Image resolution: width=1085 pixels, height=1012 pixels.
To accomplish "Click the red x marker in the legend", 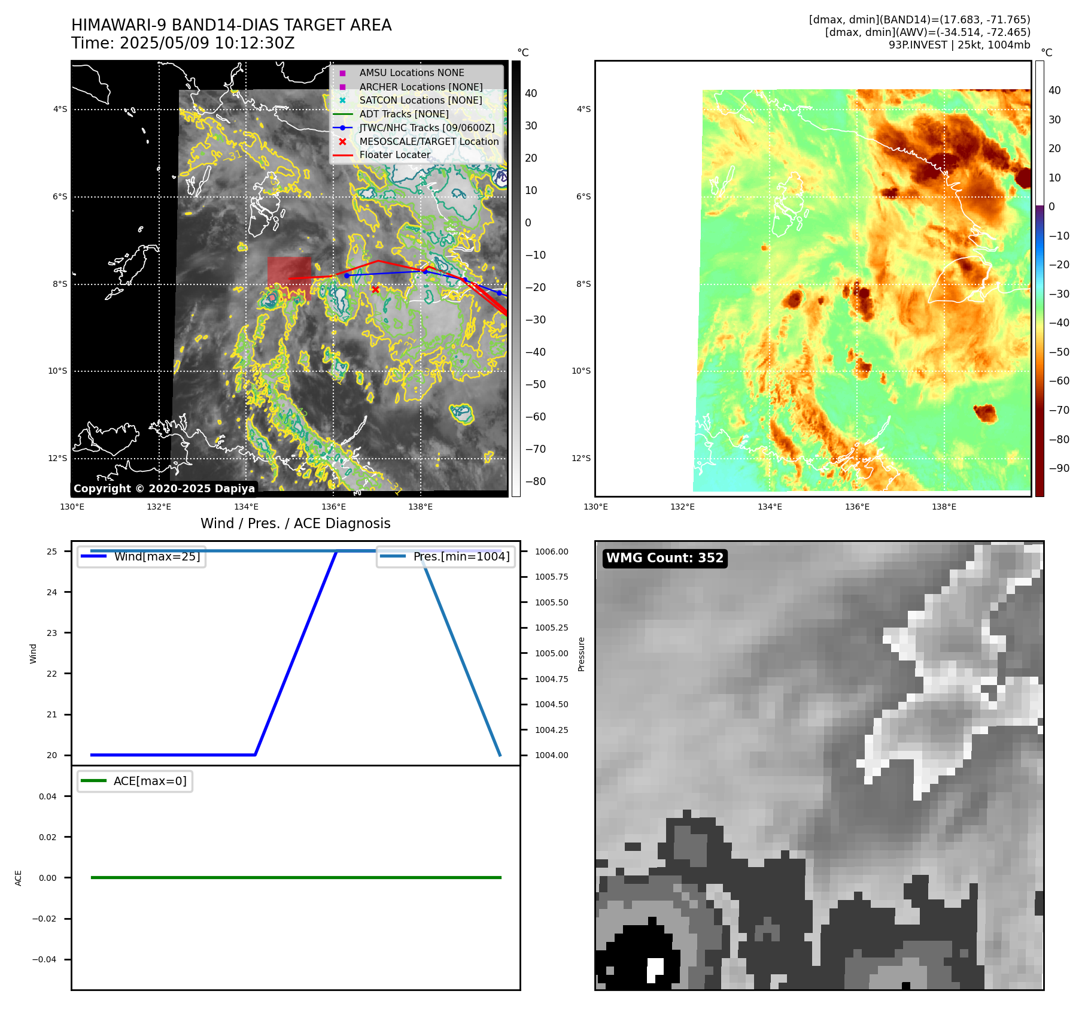I will pos(342,141).
